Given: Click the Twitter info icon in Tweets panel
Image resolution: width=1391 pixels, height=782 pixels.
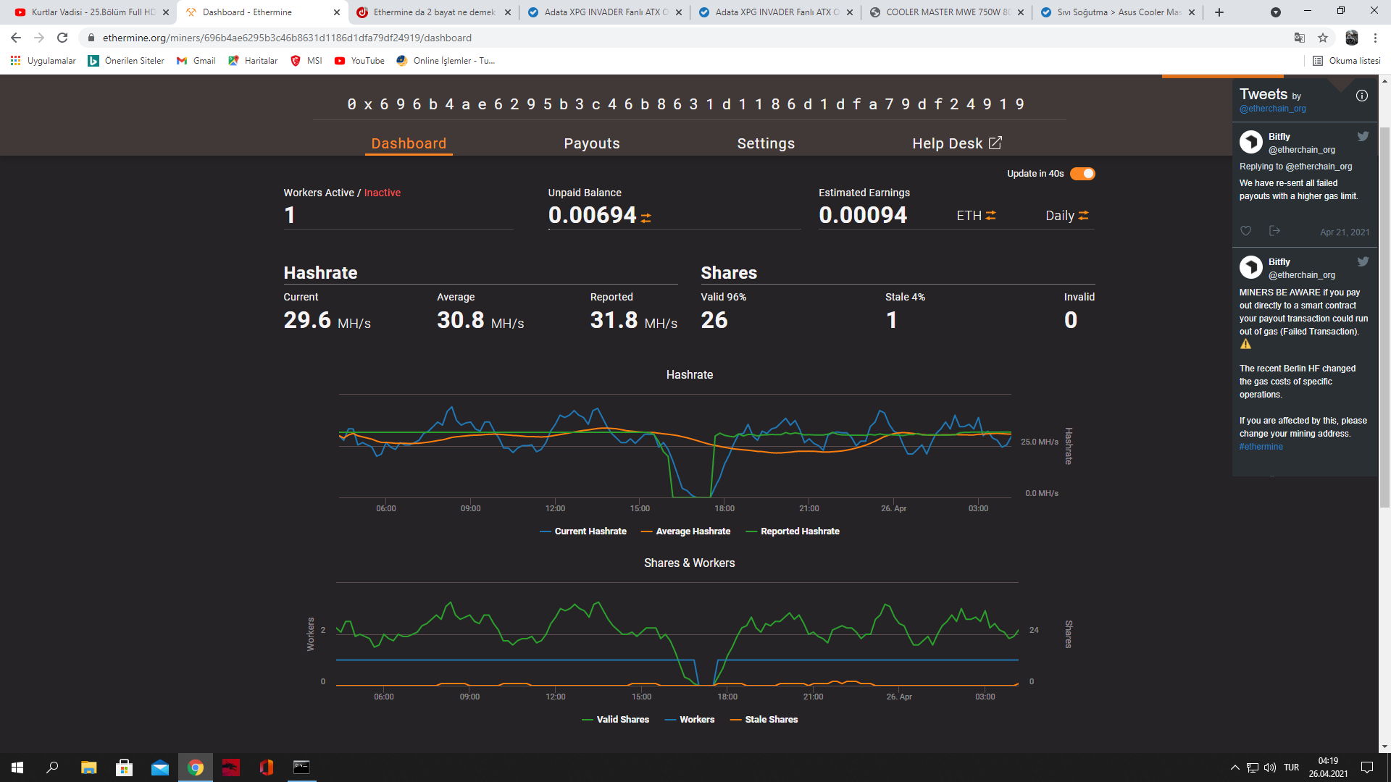Looking at the screenshot, I should point(1361,96).
